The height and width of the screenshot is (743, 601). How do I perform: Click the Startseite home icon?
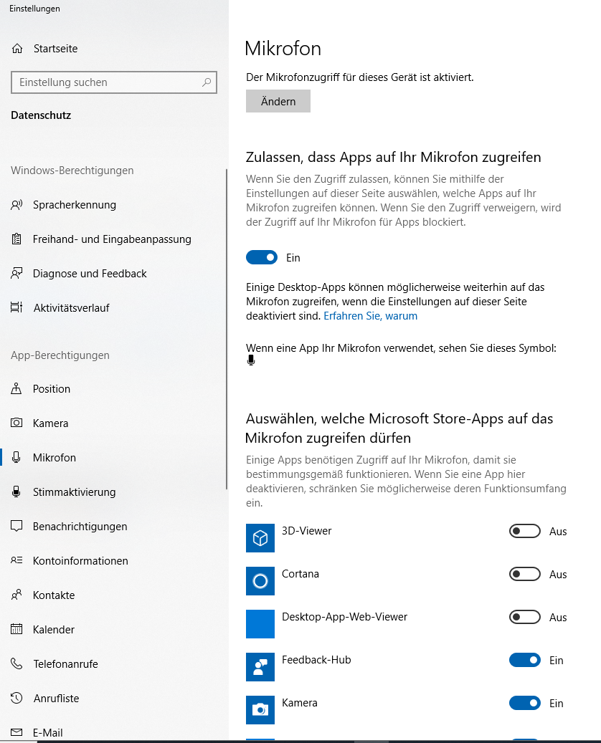(17, 48)
